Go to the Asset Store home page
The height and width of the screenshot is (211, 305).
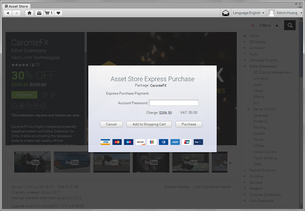tap(29, 13)
